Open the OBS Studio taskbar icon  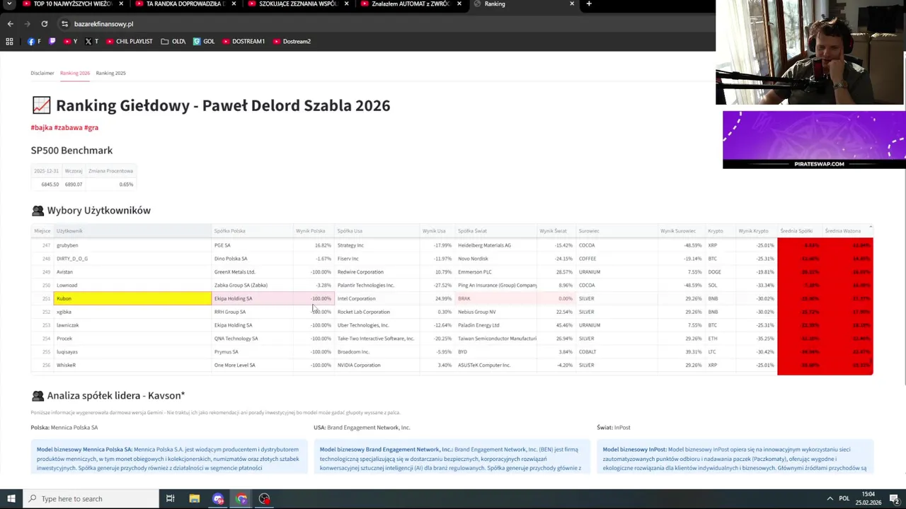pos(264,499)
